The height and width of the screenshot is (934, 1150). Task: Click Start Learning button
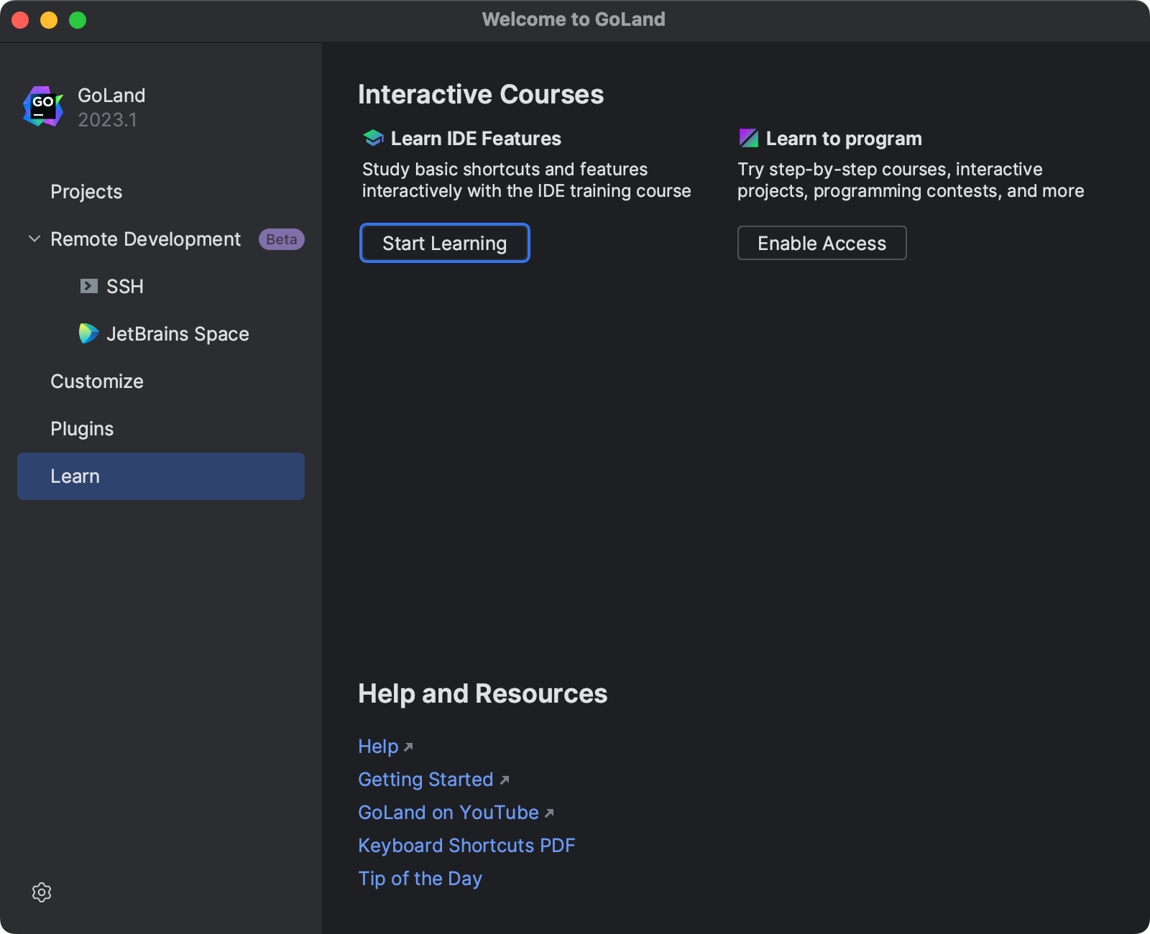click(x=444, y=243)
